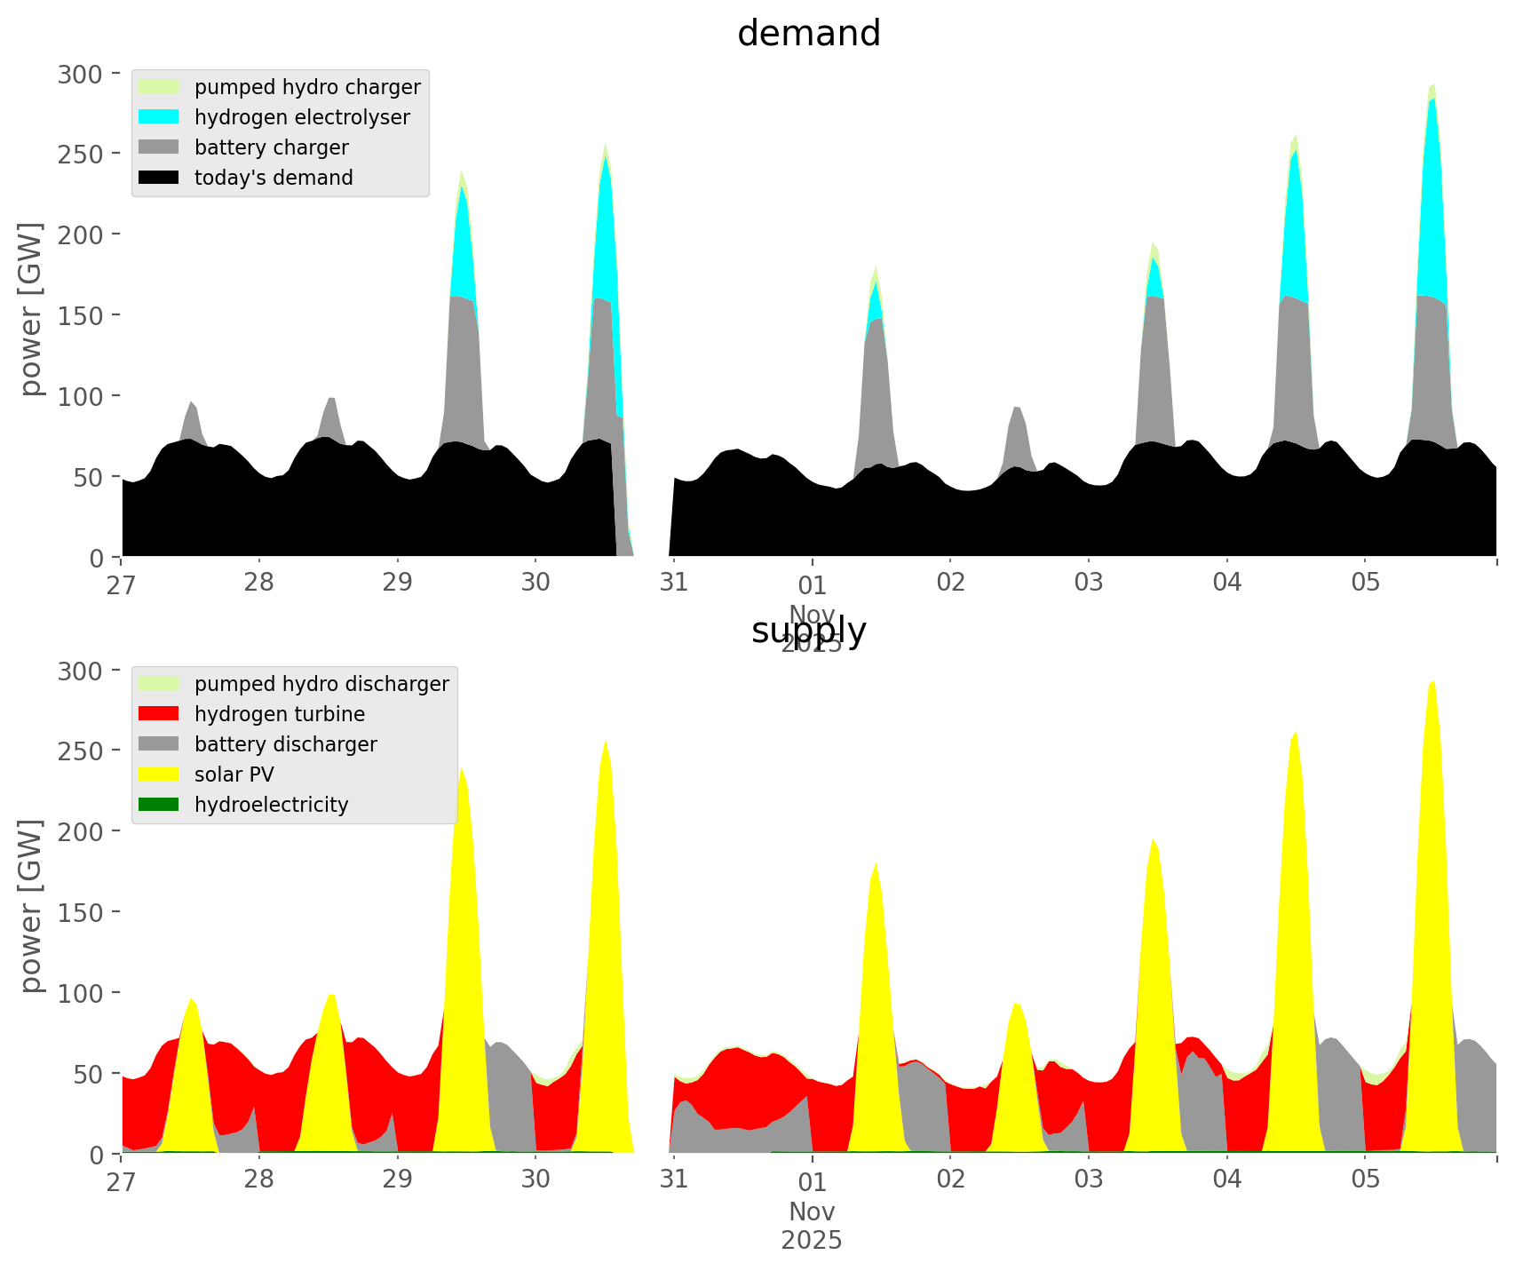1515x1271 pixels.
Task: Click date 31 on the supply chart x-axis
Action: coord(674,1180)
